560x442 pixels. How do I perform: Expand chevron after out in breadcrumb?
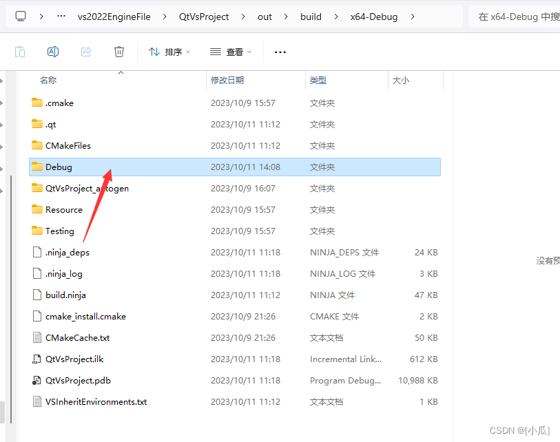pyautogui.click(x=286, y=17)
